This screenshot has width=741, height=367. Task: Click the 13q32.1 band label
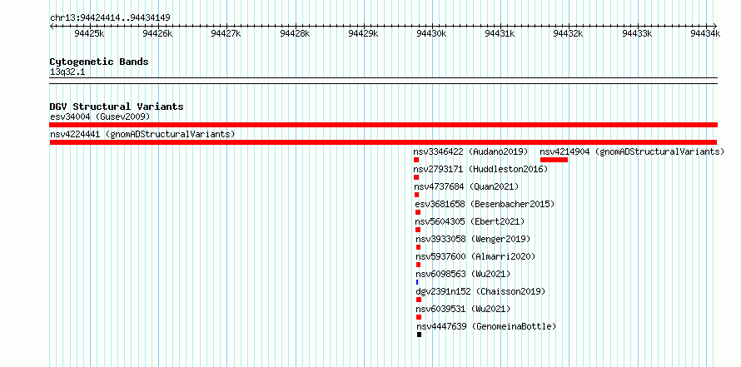click(67, 72)
